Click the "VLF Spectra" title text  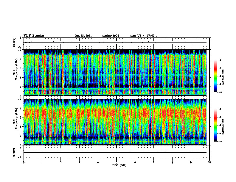point(34,36)
